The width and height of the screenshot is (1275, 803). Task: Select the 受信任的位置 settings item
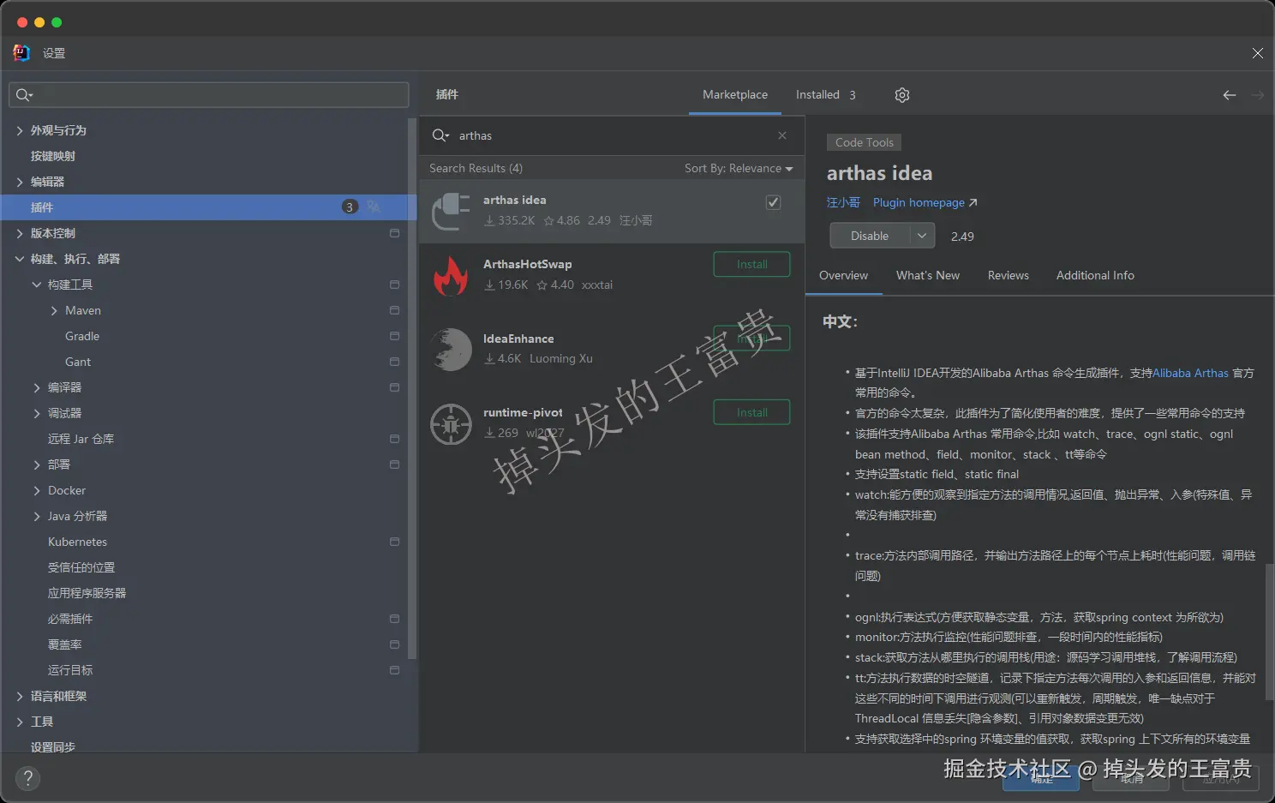point(81,567)
